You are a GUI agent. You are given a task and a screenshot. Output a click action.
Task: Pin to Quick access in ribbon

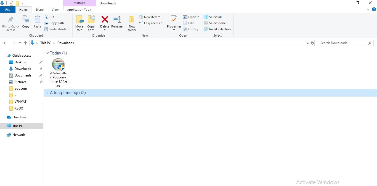point(11,23)
